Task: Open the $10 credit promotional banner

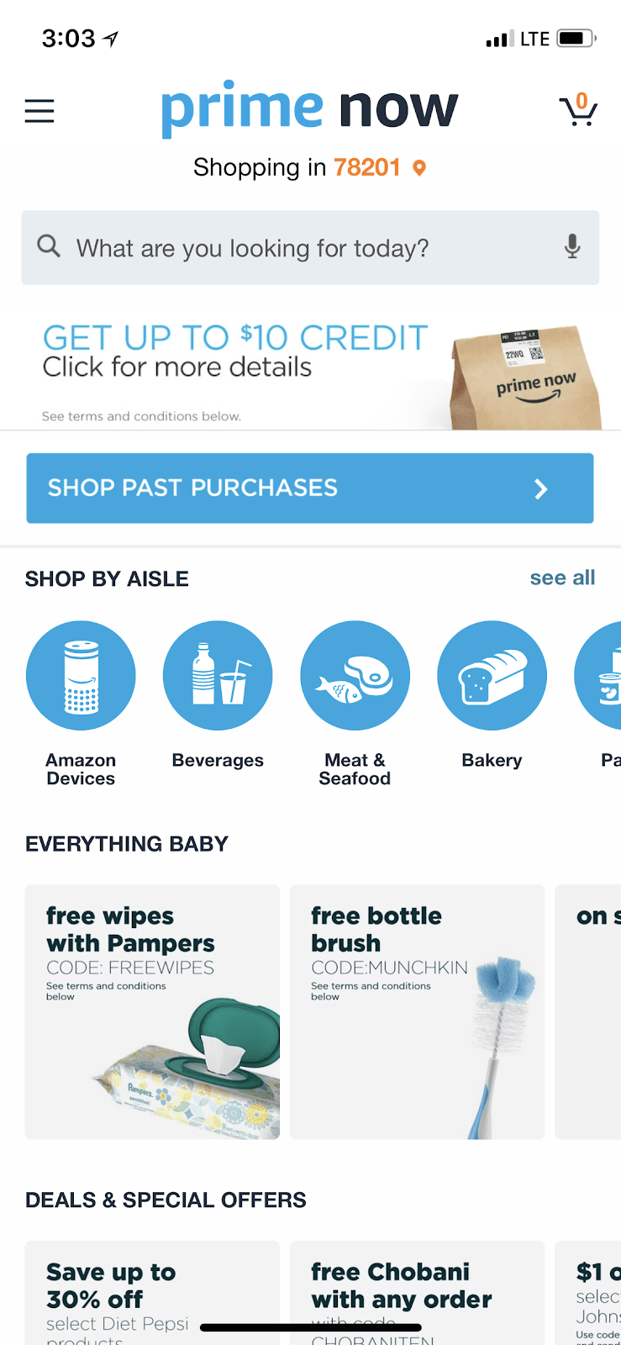Action: [x=310, y=367]
